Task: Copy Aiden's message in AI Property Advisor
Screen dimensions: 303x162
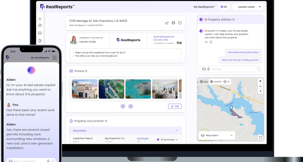Action: 211,42
